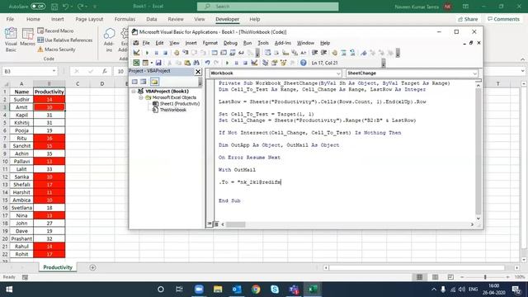The height and width of the screenshot is (297, 528).
Task: Click Record Macro button in ribbon
Action: [x=55, y=31]
